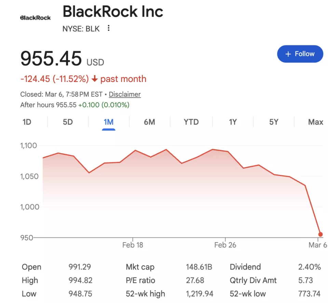Select the 5D time range tab
Screen dimensions: 328x303
pos(68,122)
